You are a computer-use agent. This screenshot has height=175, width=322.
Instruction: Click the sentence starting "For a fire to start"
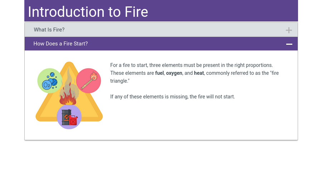click(191, 65)
